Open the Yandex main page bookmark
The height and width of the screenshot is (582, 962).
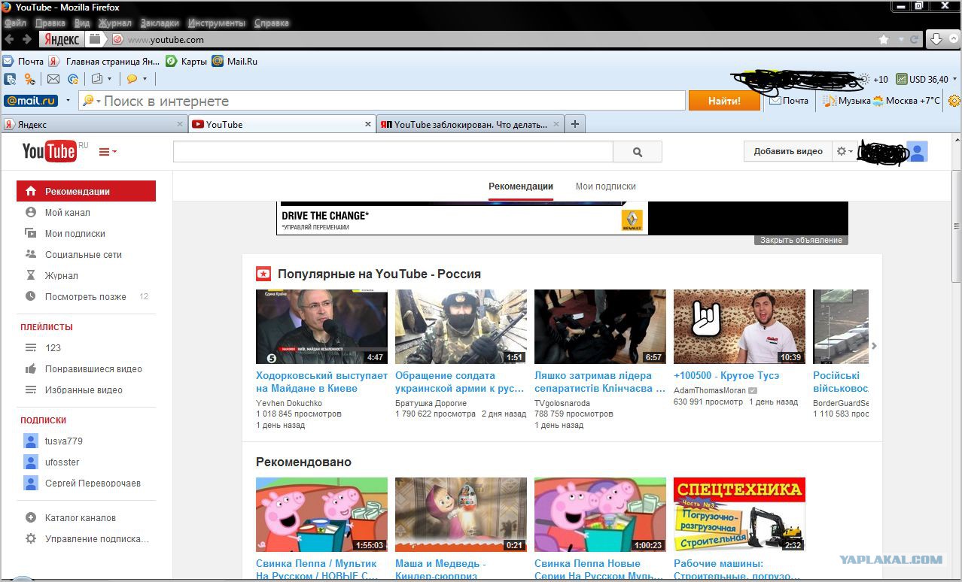click(105, 62)
